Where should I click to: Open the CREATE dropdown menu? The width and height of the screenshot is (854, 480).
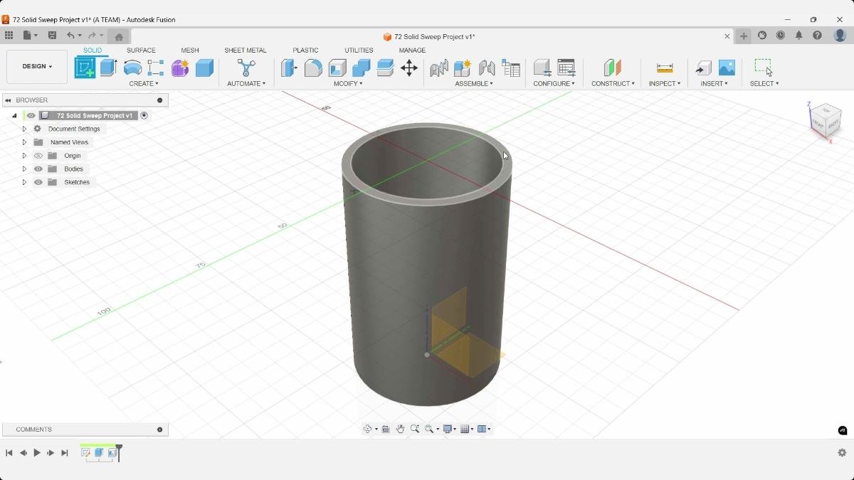(144, 84)
